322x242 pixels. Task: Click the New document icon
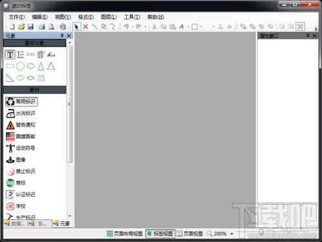pyautogui.click(x=12, y=26)
